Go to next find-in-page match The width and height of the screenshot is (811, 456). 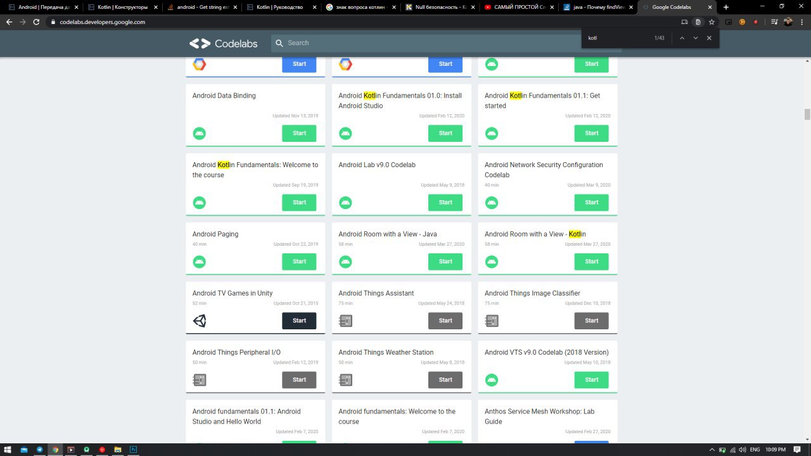pyautogui.click(x=695, y=38)
